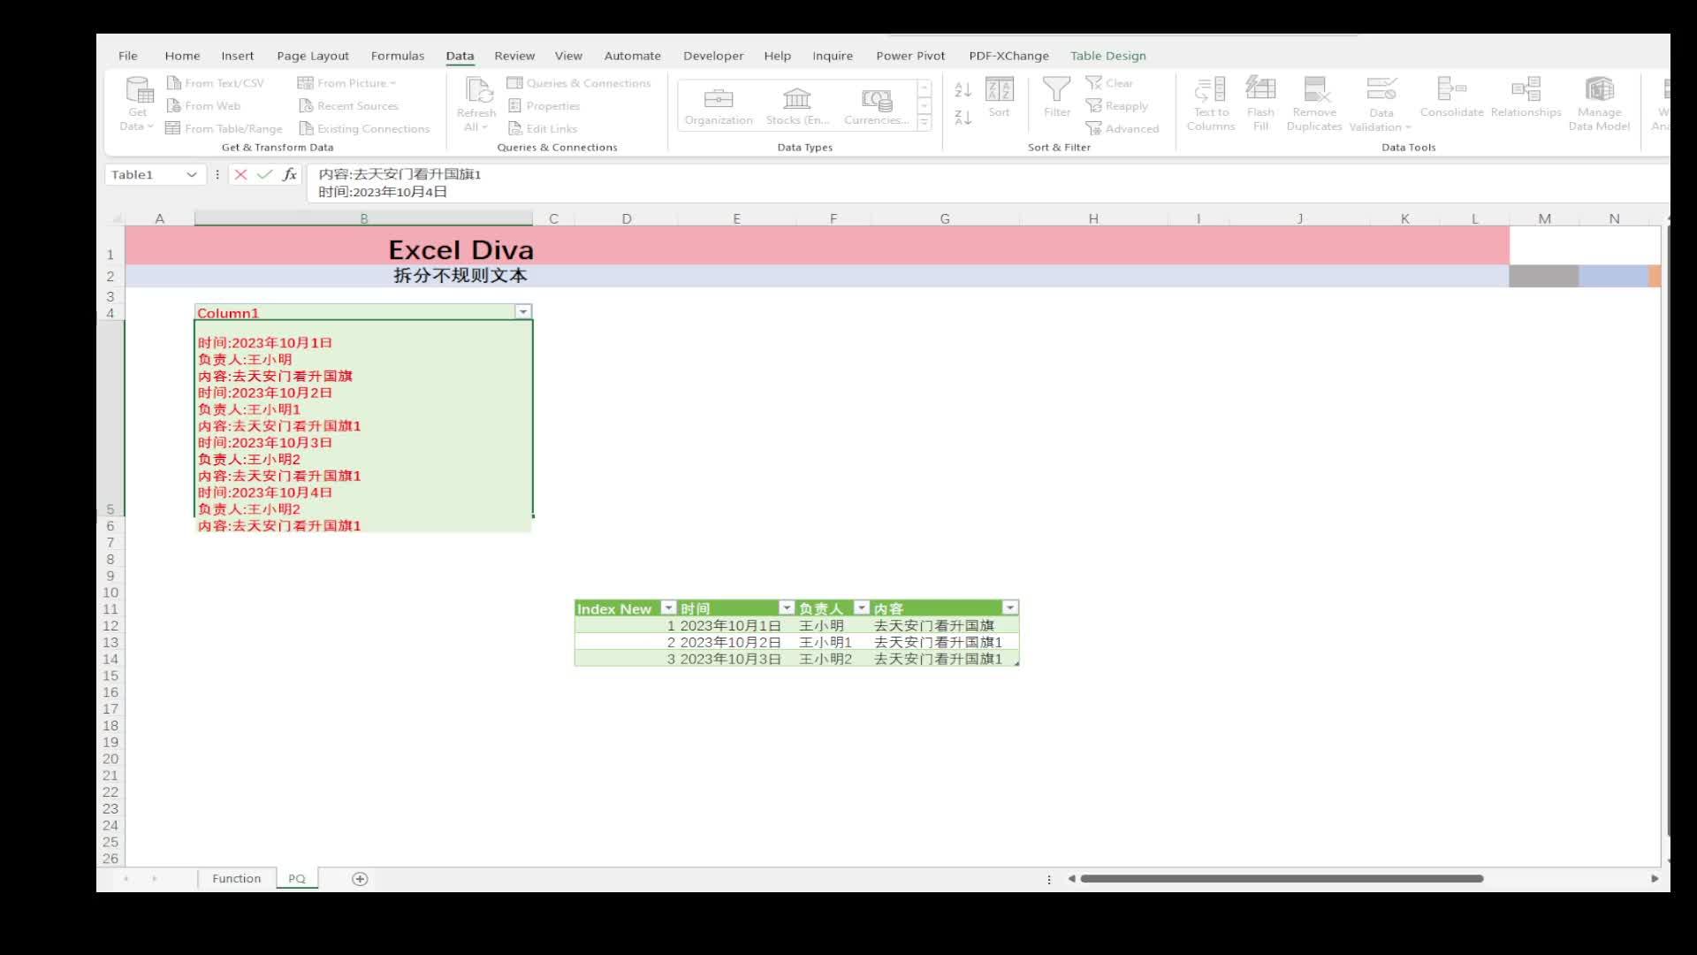Click From Text/CSV import icon

coord(174,83)
